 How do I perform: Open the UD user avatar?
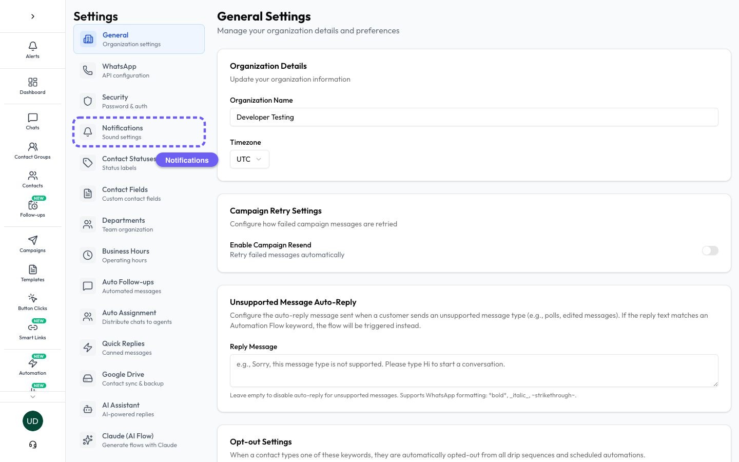pos(33,421)
